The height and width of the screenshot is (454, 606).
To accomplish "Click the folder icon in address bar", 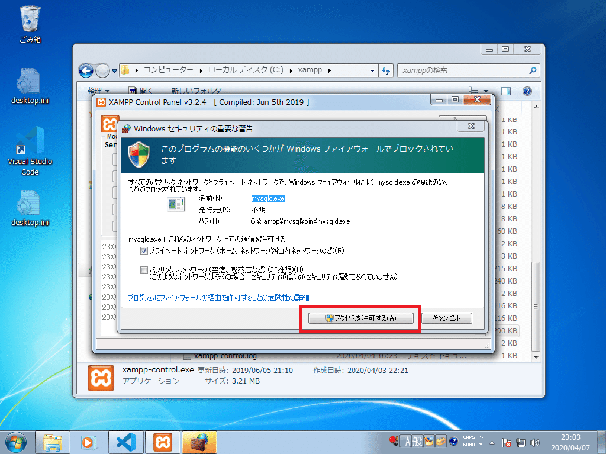I will pos(125,70).
